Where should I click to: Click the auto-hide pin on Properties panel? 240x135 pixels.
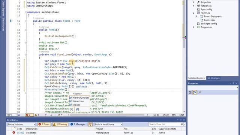pos(233,83)
